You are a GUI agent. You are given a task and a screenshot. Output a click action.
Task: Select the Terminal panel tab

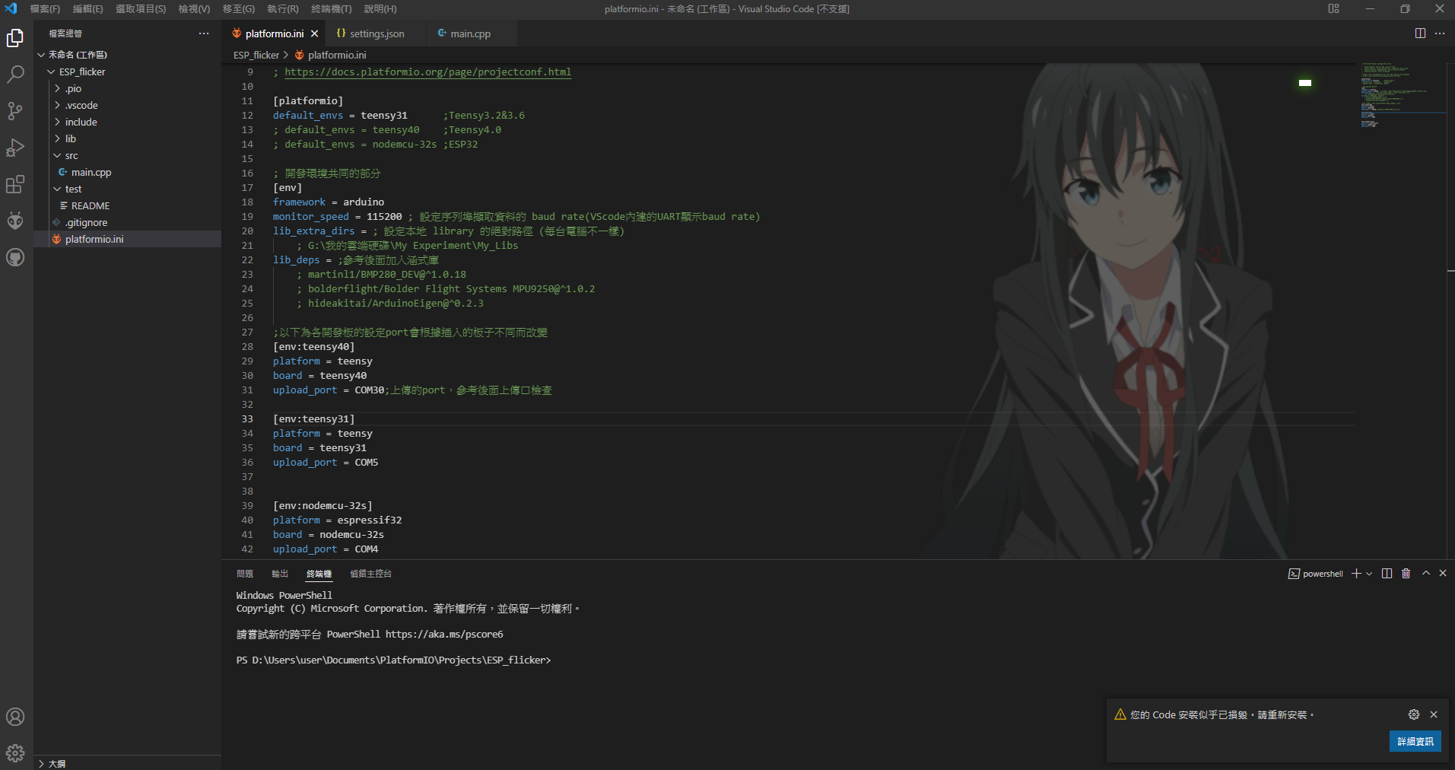click(319, 574)
